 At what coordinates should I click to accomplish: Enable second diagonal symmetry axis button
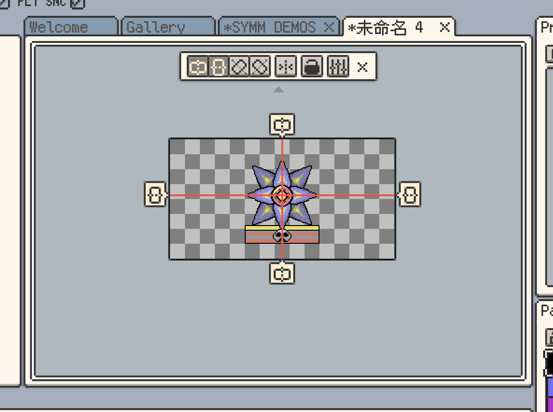260,67
